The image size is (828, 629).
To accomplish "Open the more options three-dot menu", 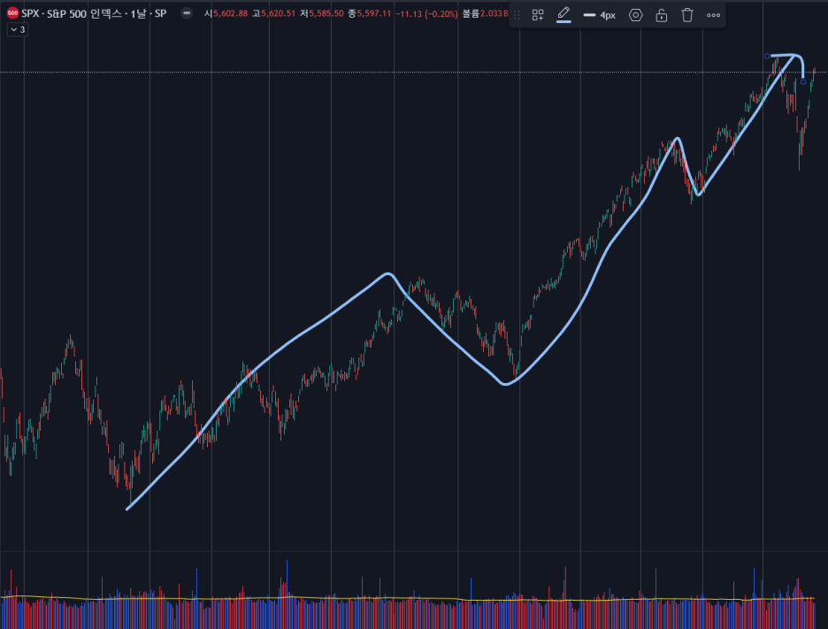I will tap(713, 15).
